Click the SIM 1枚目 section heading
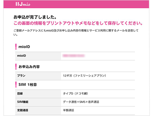This screenshot has height=116, width=153. 28,85
